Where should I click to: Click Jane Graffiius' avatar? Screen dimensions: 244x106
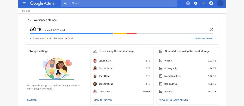pyautogui.click(x=95, y=84)
